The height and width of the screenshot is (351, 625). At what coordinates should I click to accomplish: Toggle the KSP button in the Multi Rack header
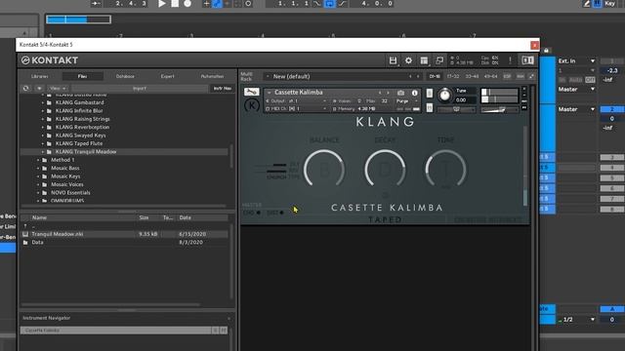[507, 76]
